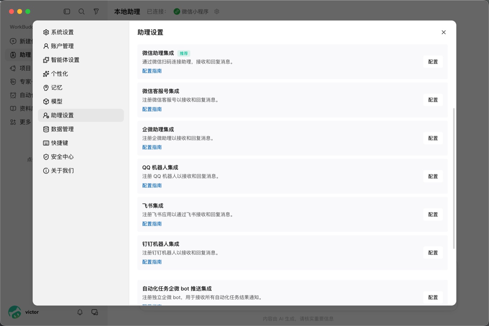Image resolution: width=489 pixels, height=326 pixels.
Task: Click the 个性化 sparkle icon
Action: click(x=46, y=74)
